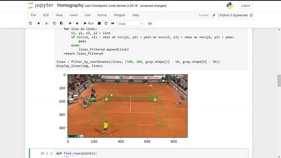Open the View menu
Screen dimensions: 281x158
59,15
